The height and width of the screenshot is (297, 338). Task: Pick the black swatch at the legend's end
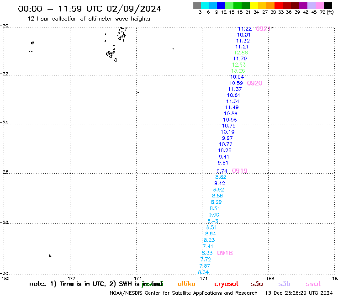pyautogui.click(x=328, y=5)
